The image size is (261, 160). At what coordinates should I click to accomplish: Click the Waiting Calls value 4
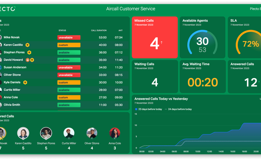click(155, 82)
